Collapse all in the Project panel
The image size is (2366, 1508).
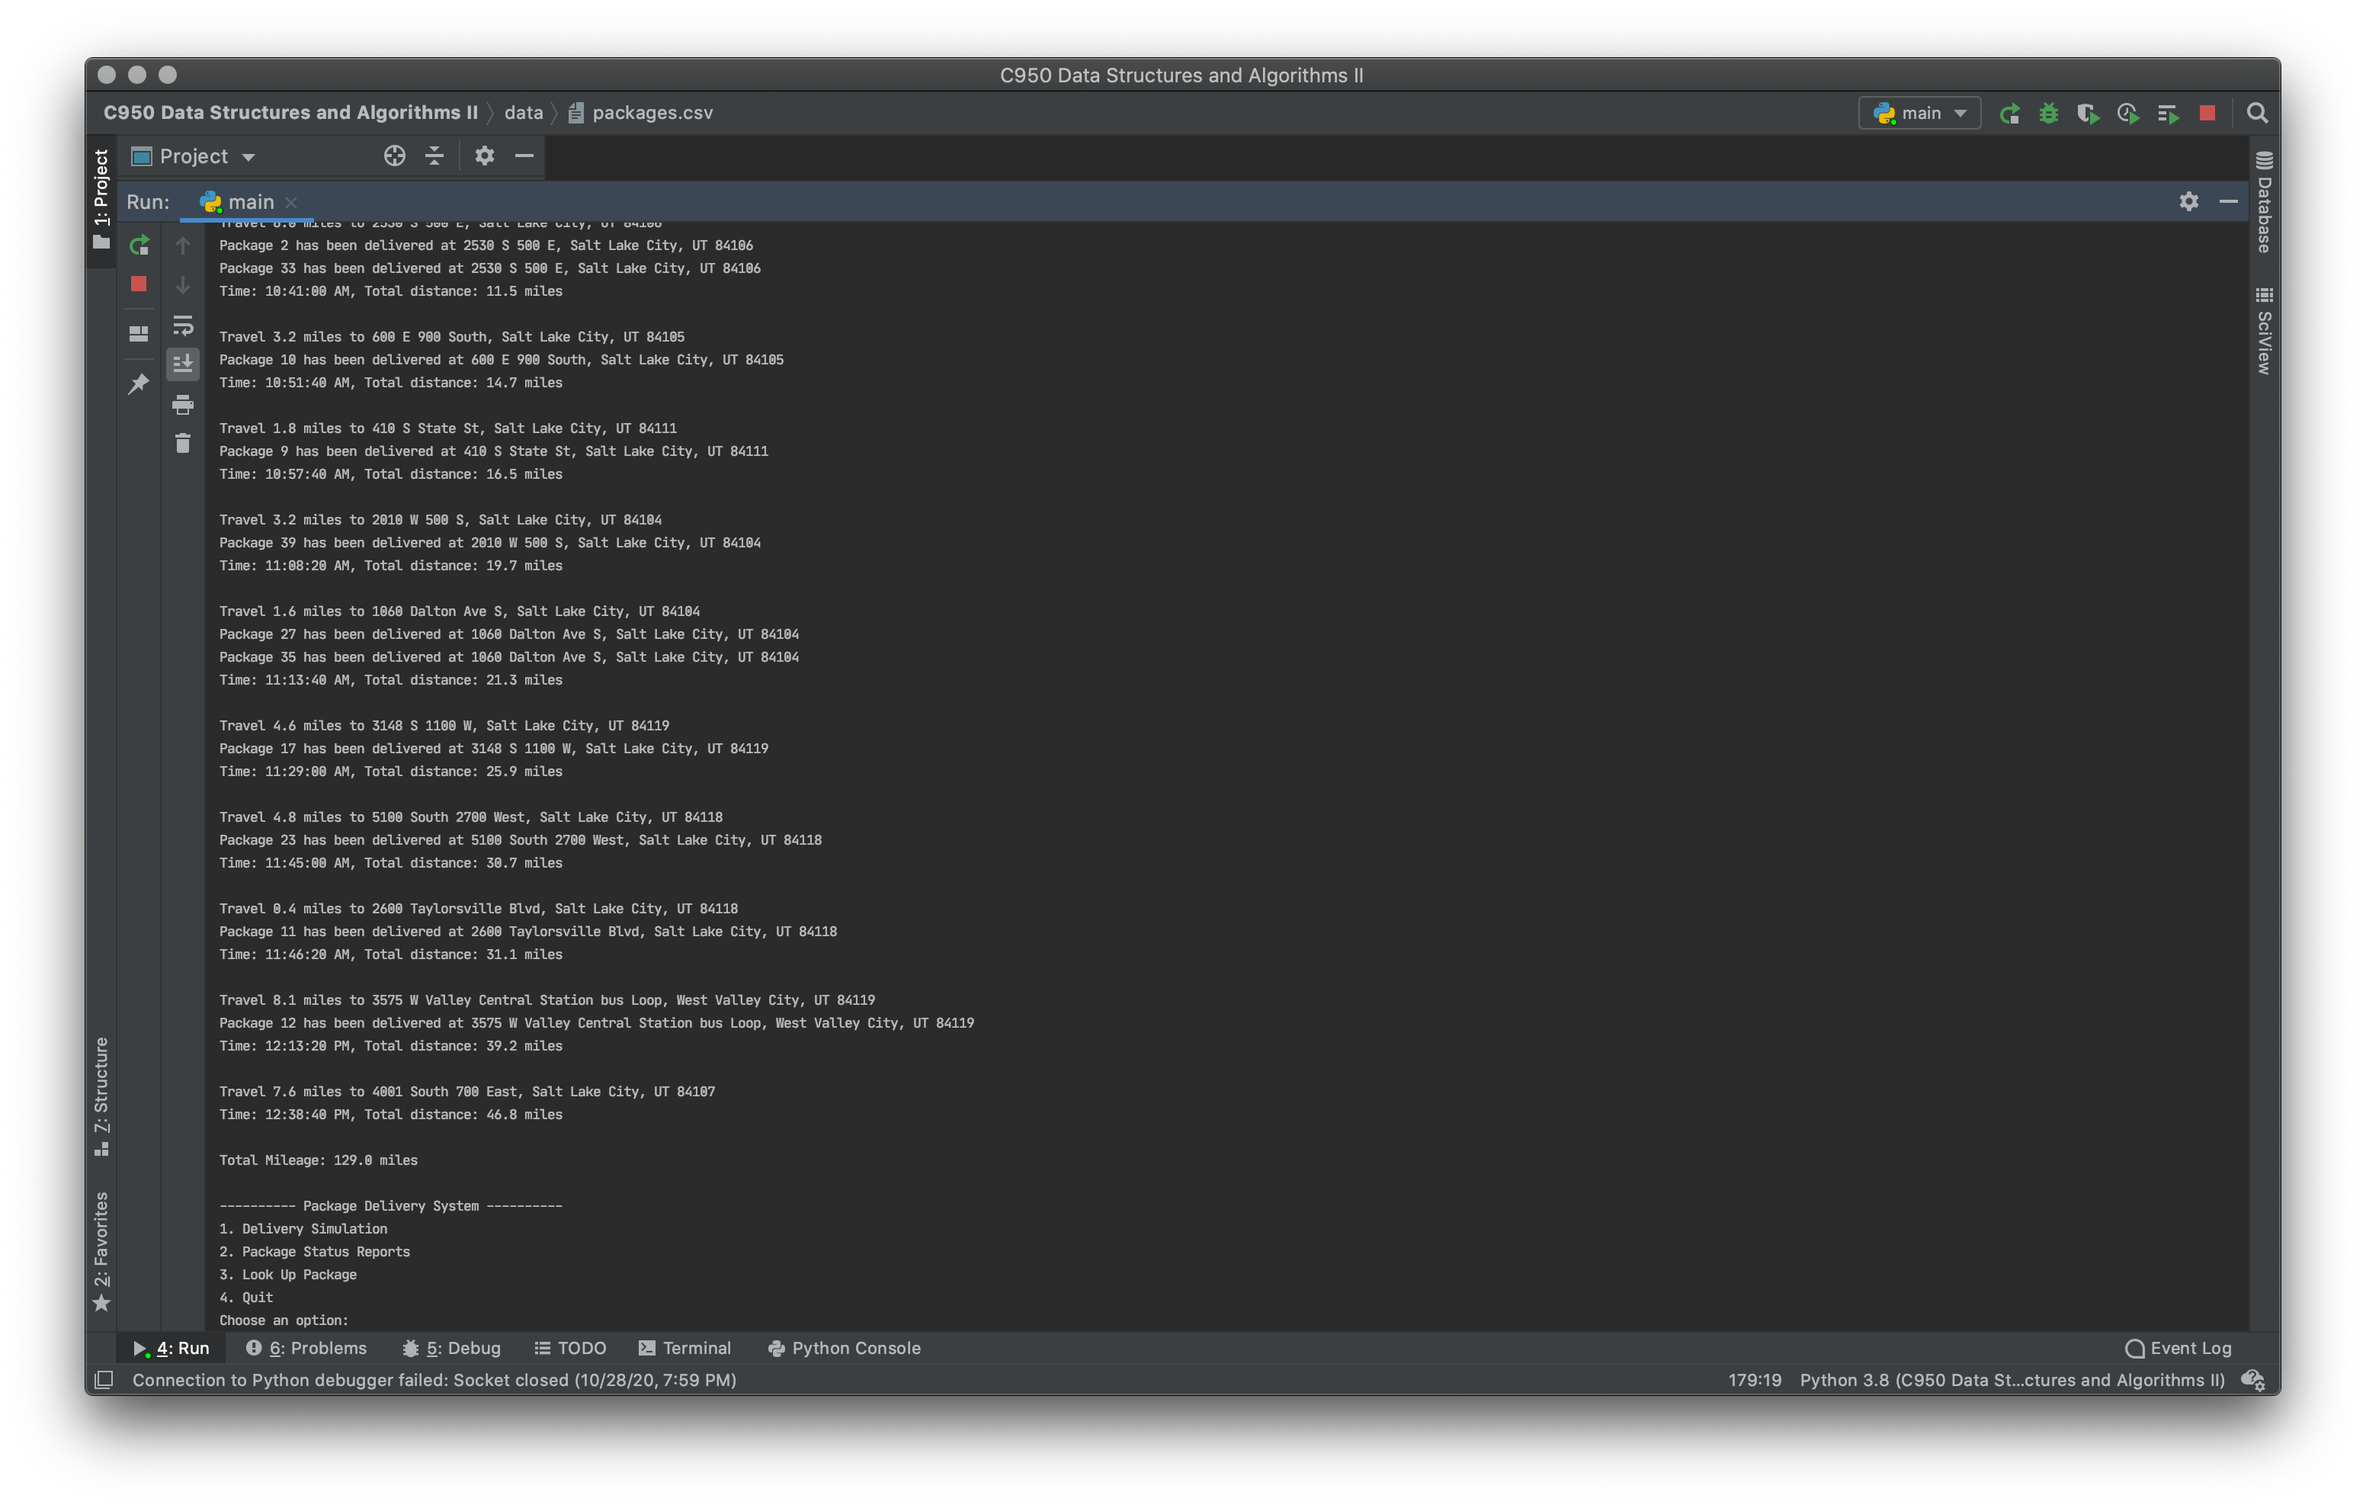tap(434, 156)
